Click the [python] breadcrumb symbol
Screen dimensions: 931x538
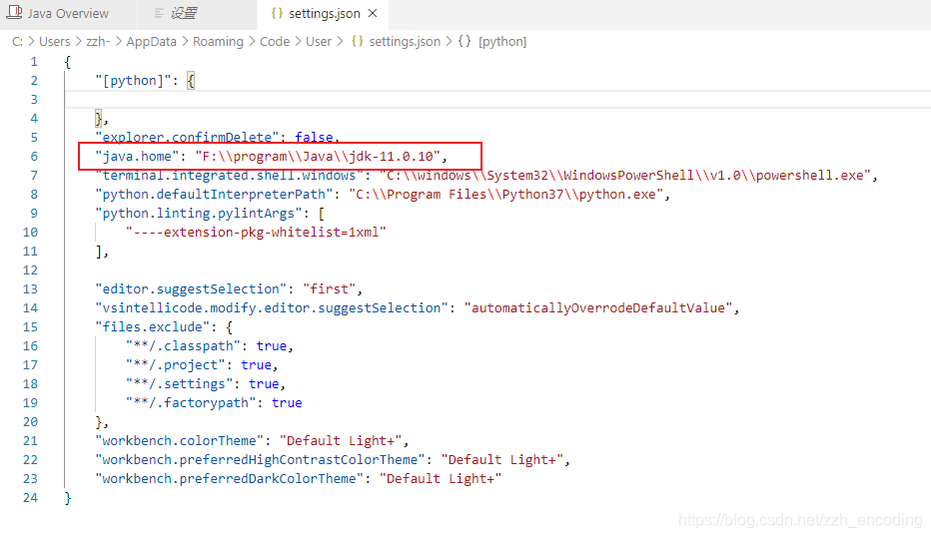coord(502,42)
